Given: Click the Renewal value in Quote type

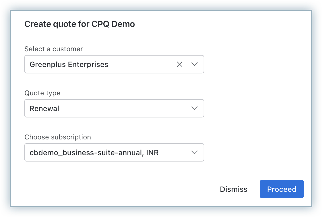Looking at the screenshot, I should (x=44, y=108).
